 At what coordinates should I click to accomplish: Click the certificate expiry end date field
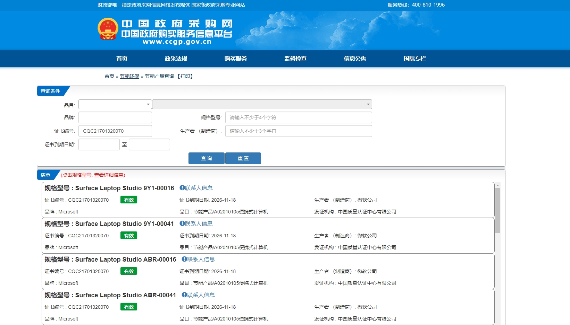pyautogui.click(x=149, y=144)
